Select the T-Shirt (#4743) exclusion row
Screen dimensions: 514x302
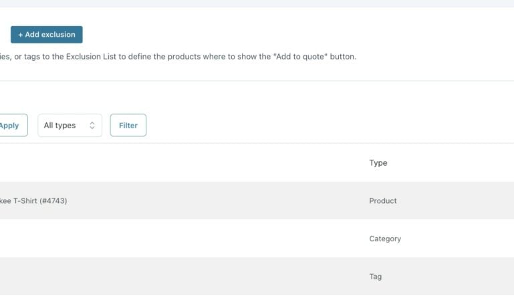[x=33, y=201]
